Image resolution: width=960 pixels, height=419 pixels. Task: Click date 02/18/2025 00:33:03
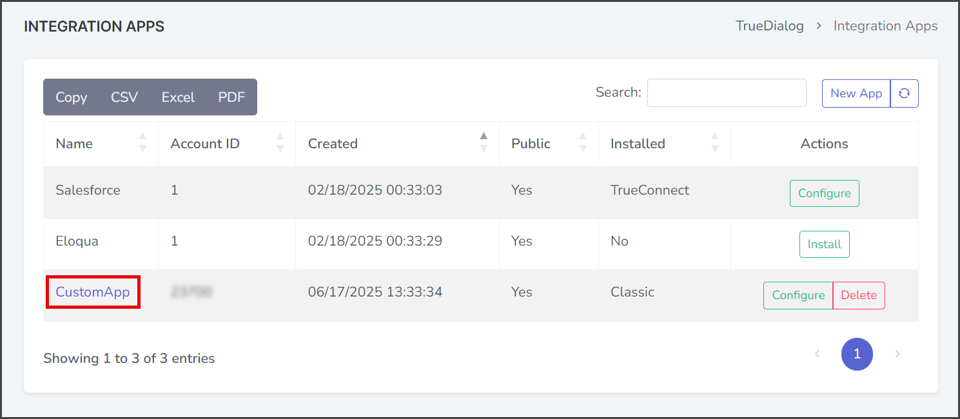pos(375,190)
